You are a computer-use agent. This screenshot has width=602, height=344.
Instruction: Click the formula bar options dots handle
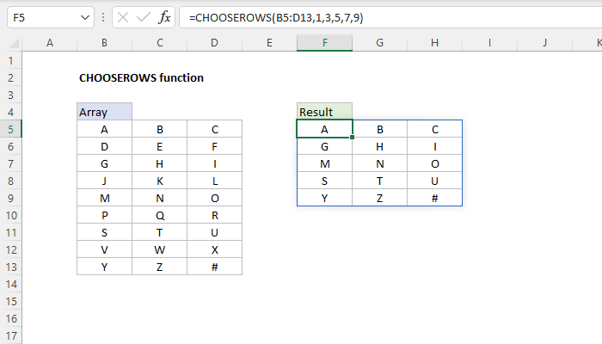[x=103, y=17]
